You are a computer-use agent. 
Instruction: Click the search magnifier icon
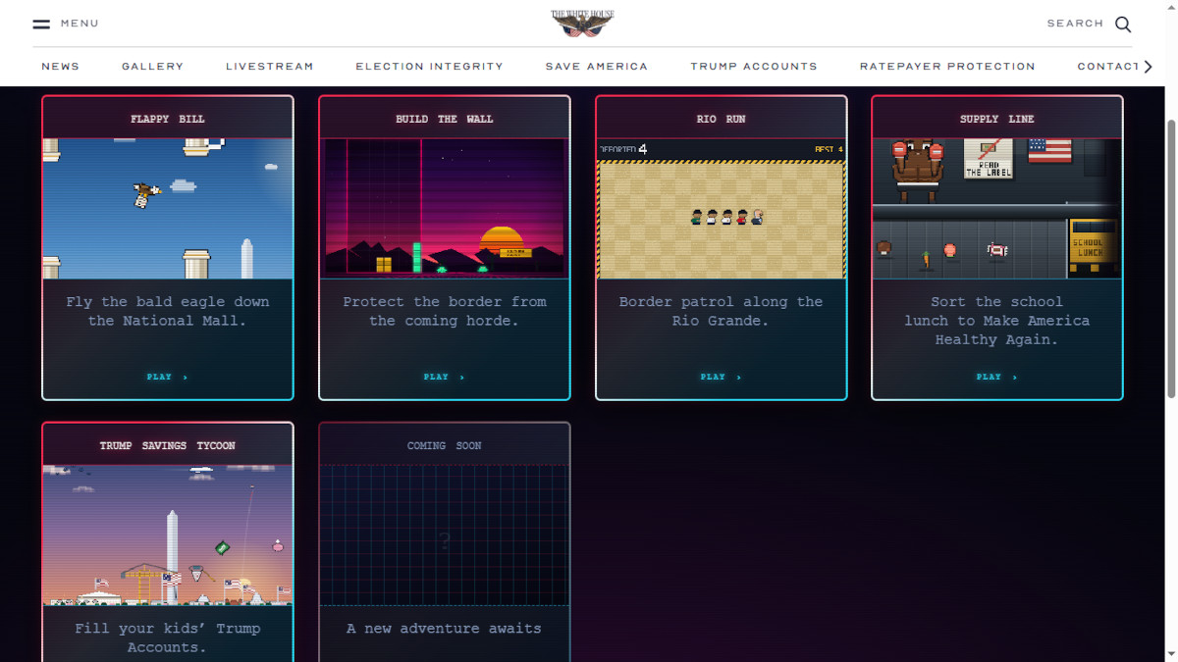coord(1123,24)
